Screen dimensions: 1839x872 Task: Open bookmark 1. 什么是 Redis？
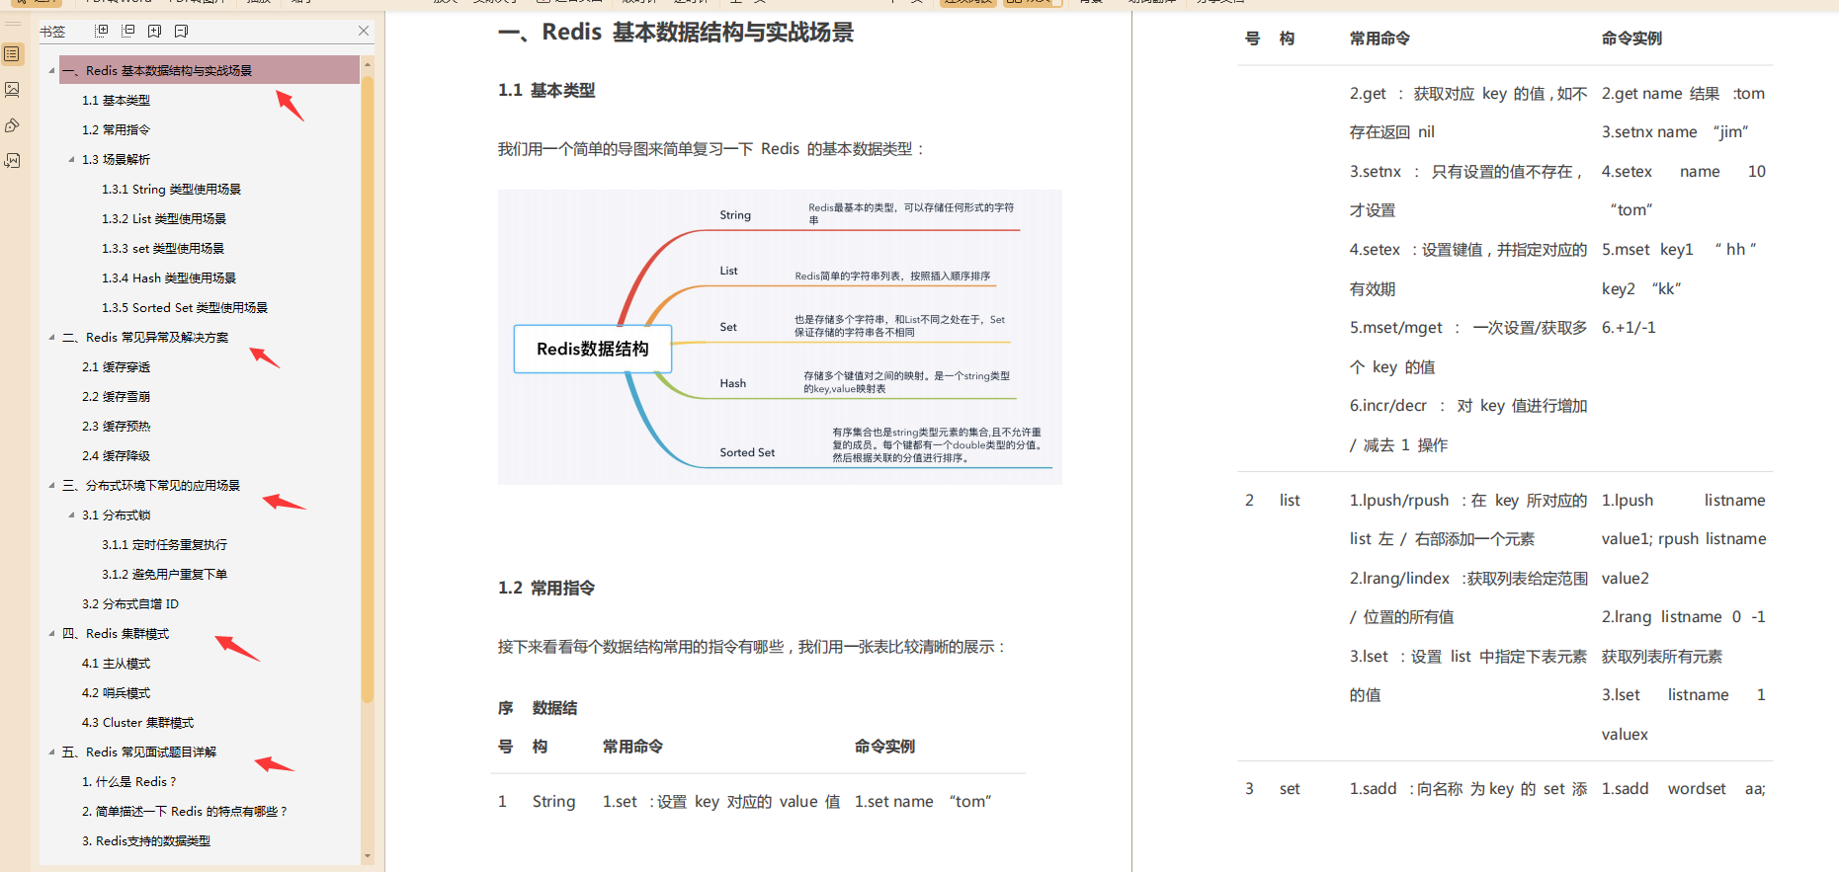[128, 782]
